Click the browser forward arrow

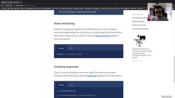coord(5,5)
